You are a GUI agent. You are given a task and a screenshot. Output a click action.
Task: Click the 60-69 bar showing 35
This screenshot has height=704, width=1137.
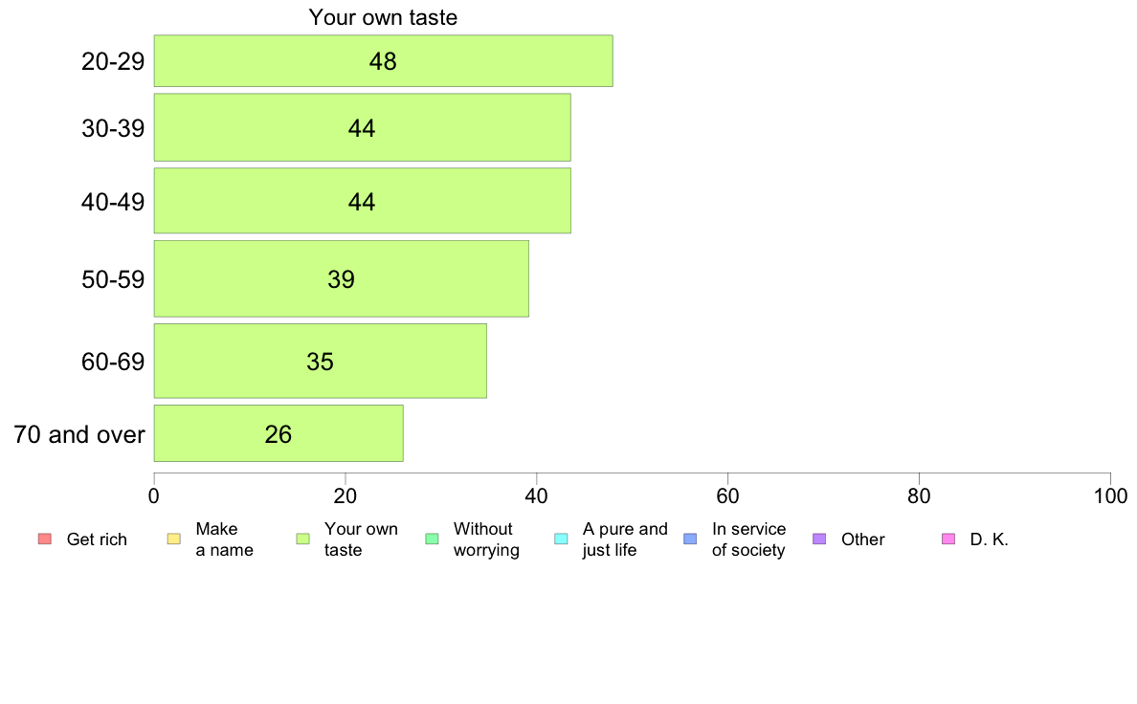(320, 361)
